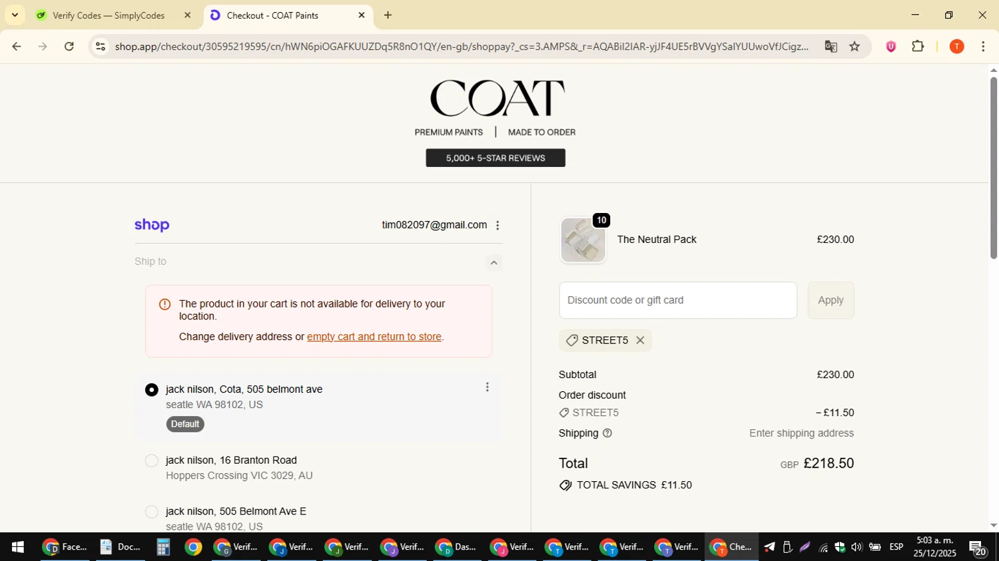999x561 pixels.
Task: Open the network Wi-Fi tray icon
Action: pyautogui.click(x=823, y=548)
